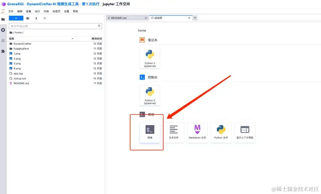Create a new text file (文本文件)

click(174, 133)
